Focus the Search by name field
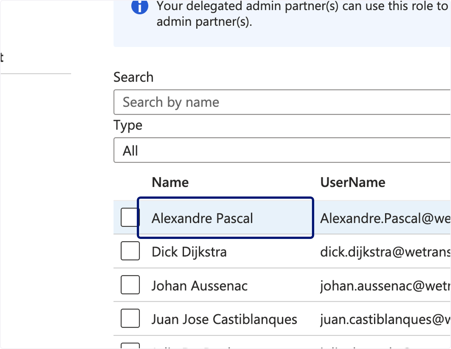This screenshot has height=349, width=451. (282, 102)
